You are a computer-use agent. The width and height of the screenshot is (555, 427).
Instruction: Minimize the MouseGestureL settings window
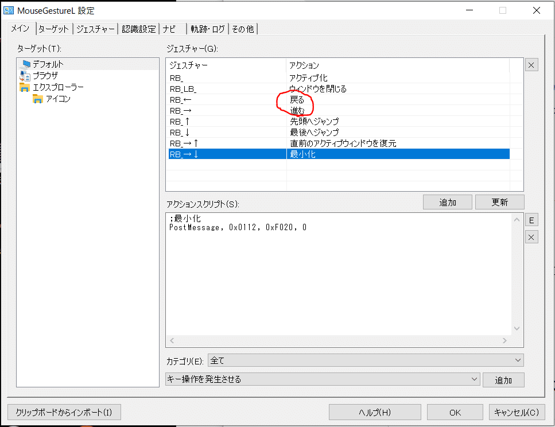pos(469,10)
